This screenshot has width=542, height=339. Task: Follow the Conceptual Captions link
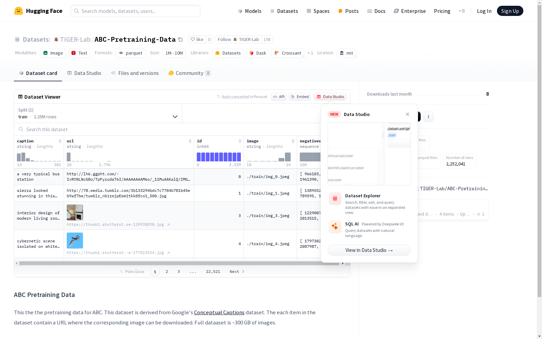tap(219, 312)
